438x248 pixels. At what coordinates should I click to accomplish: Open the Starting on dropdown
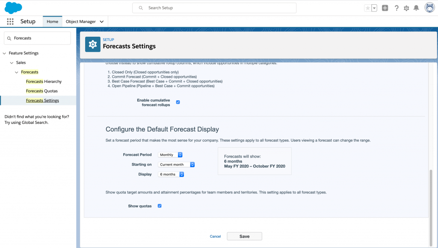click(177, 164)
